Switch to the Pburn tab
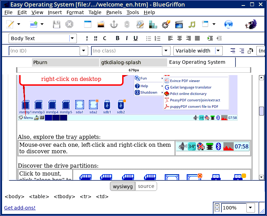Viewport: 267px width, 216px height. 66,62
